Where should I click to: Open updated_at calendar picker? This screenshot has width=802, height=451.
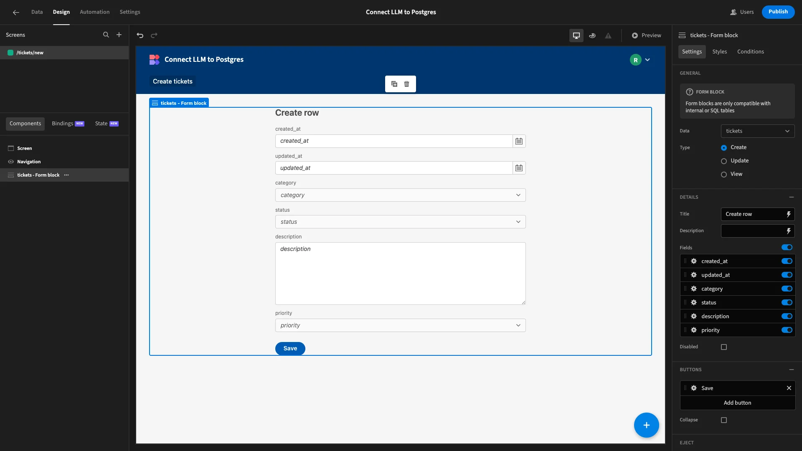[519, 168]
